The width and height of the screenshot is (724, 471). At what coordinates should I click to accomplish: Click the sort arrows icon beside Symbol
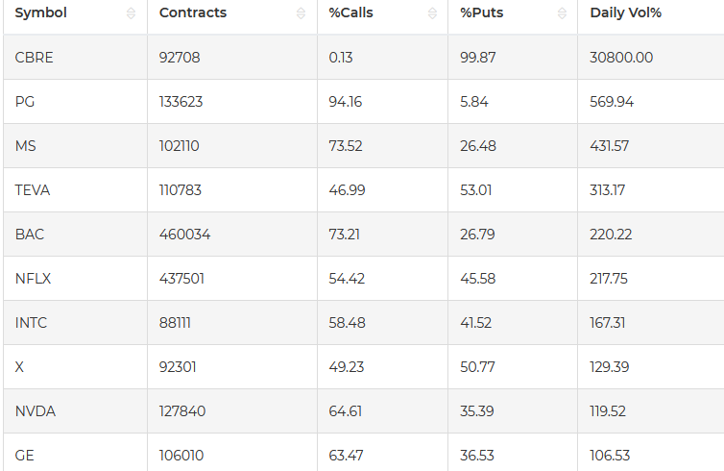[x=131, y=13]
